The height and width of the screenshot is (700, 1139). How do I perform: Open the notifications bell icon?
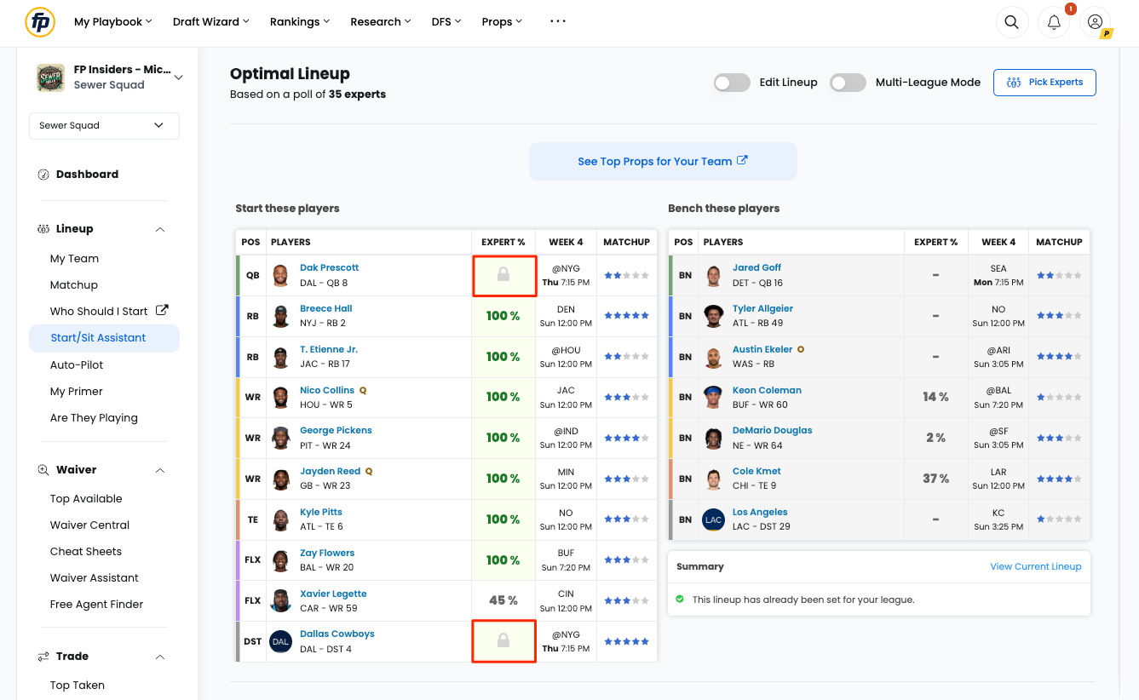tap(1054, 23)
